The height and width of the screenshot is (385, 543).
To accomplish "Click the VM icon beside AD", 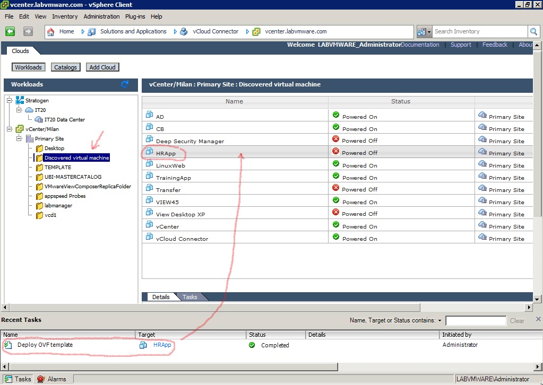I will tap(149, 115).
